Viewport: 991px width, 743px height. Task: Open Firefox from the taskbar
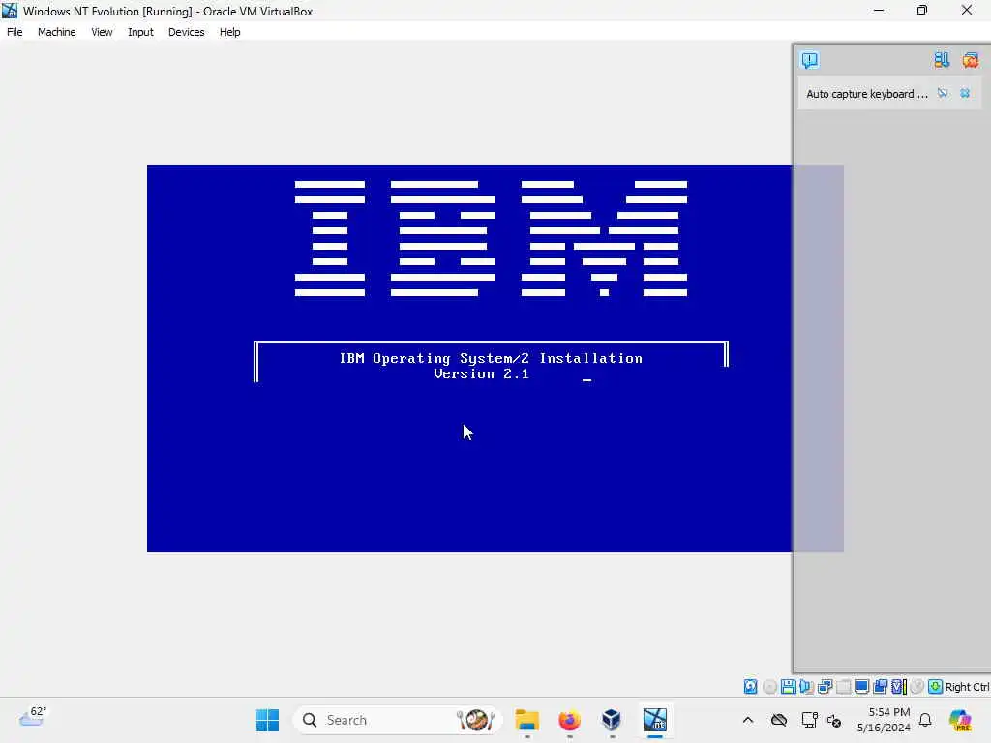point(569,720)
